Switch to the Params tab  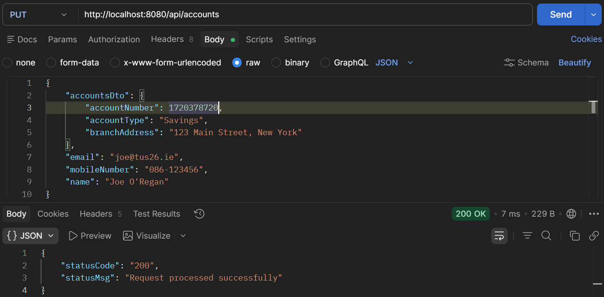(x=63, y=40)
